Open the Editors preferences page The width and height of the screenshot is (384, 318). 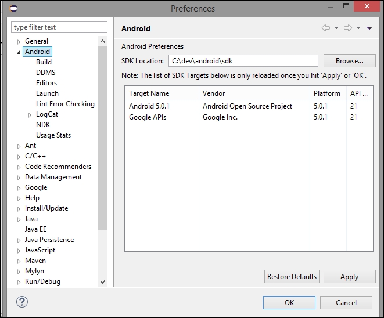click(46, 83)
